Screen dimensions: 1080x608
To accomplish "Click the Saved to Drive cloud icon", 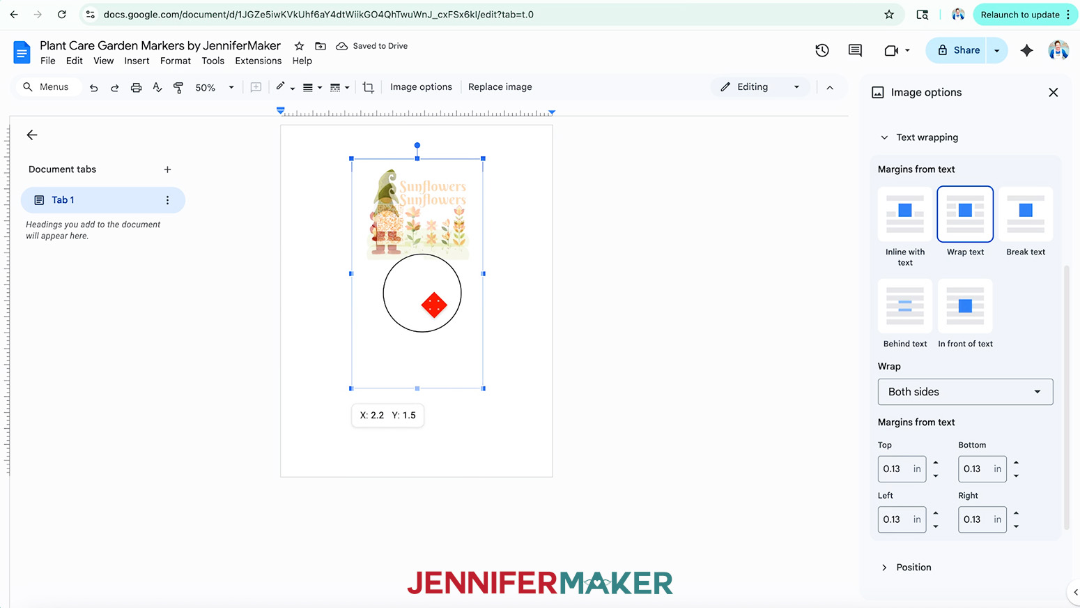I will (341, 46).
